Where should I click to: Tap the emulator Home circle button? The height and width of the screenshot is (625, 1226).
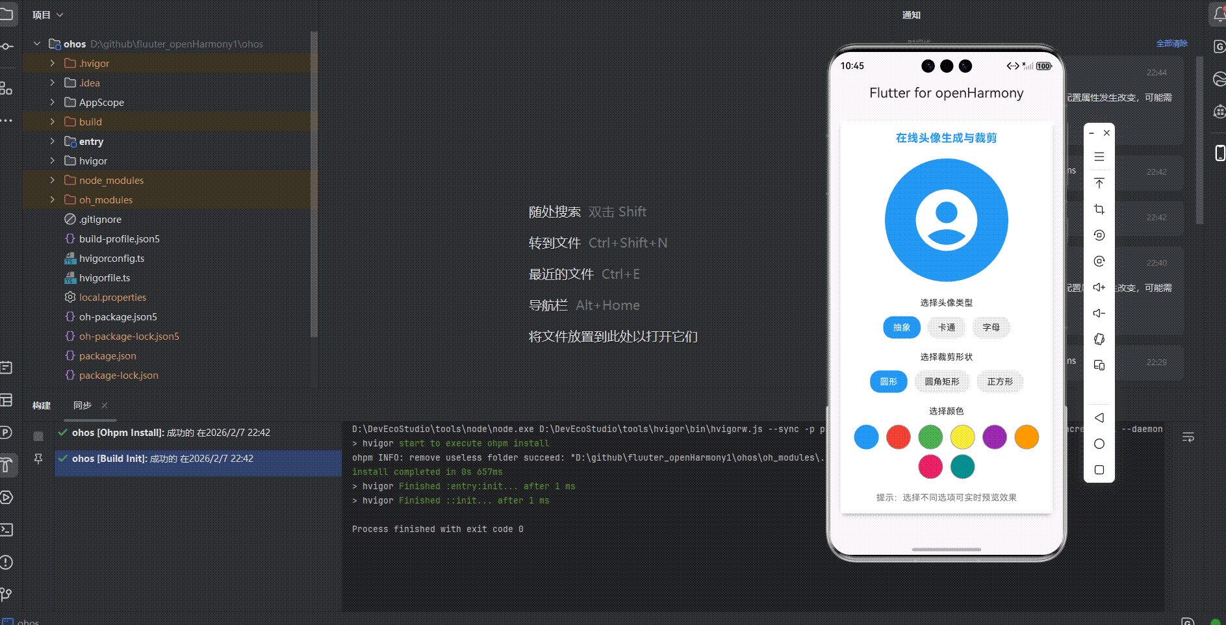[1099, 444]
